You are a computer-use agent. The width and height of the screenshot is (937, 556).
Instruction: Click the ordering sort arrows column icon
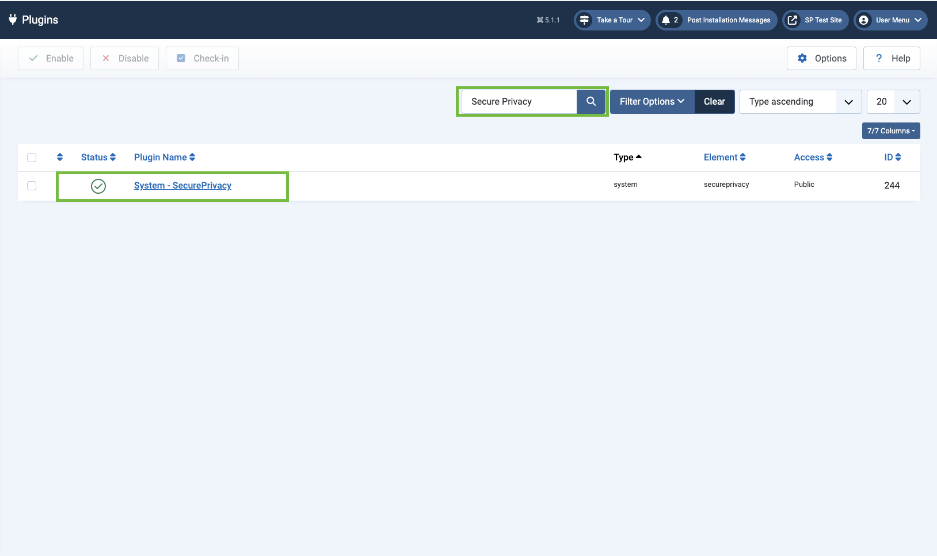point(60,158)
